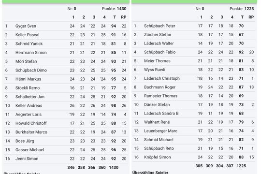Select Schüpbach Fabio player row
The image size is (261, 174).
pyautogui.click(x=194, y=52)
